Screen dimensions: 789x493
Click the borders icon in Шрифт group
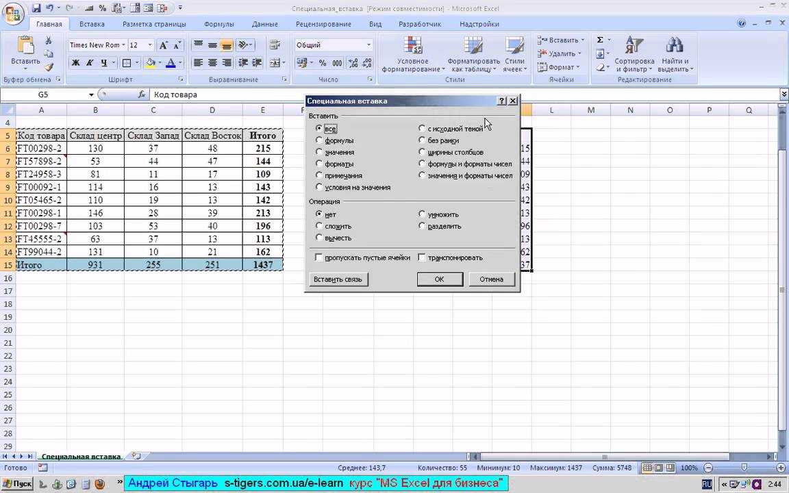[x=127, y=63]
